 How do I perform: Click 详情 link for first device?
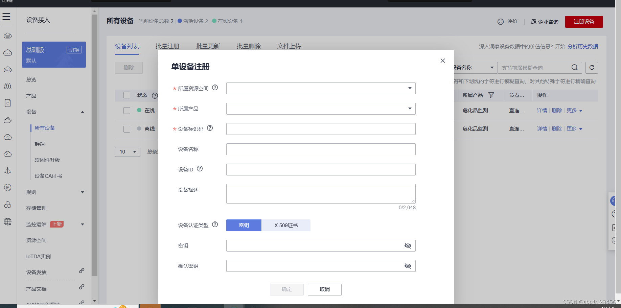click(x=542, y=111)
